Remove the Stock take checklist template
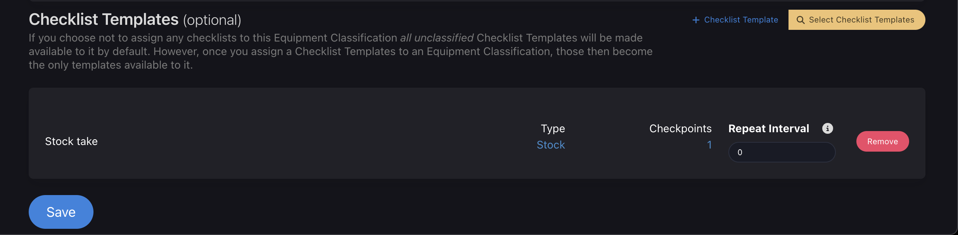 (x=882, y=142)
